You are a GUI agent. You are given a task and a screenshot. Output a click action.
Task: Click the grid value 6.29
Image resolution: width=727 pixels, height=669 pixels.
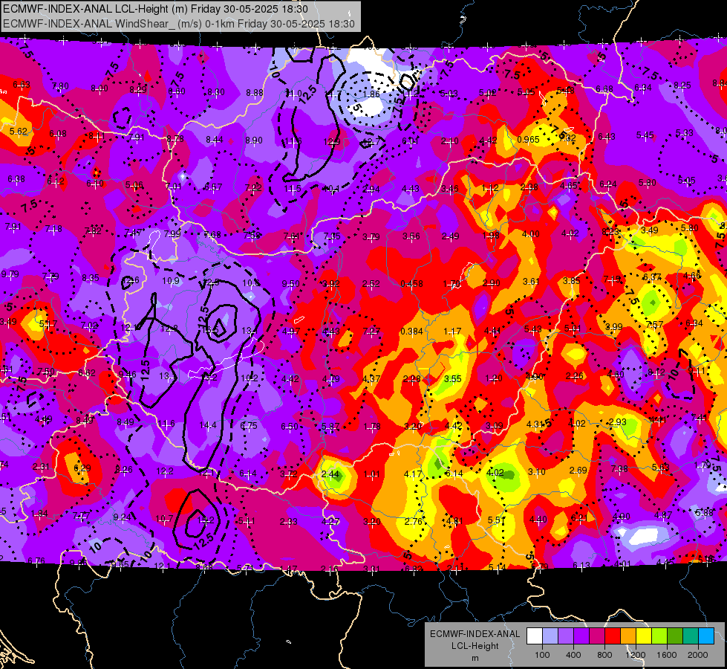click(x=82, y=468)
